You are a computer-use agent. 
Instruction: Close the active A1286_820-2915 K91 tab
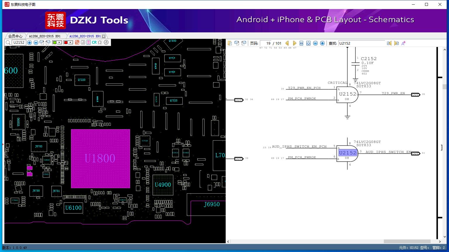click(103, 36)
